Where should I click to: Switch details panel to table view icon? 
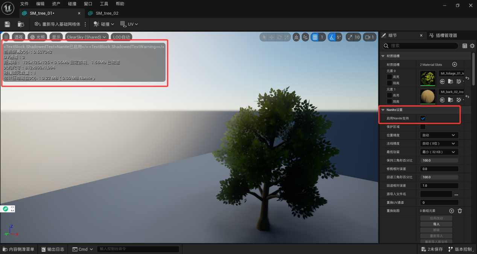pyautogui.click(x=465, y=46)
